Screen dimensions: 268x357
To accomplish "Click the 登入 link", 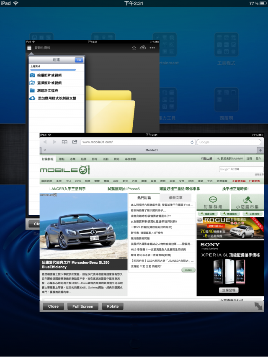I will pos(258,158).
